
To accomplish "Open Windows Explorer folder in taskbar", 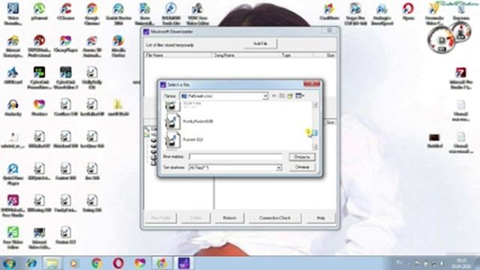I will tap(52, 263).
